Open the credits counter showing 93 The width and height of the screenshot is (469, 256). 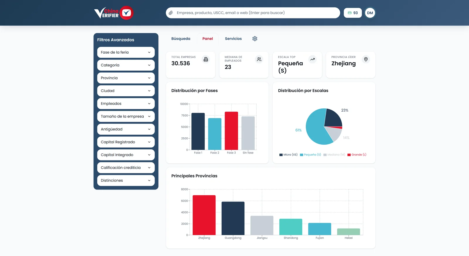353,13
